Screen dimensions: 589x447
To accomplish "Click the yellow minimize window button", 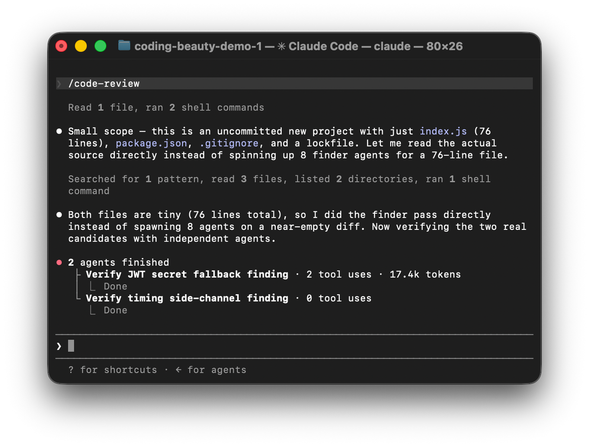I will pyautogui.click(x=81, y=46).
